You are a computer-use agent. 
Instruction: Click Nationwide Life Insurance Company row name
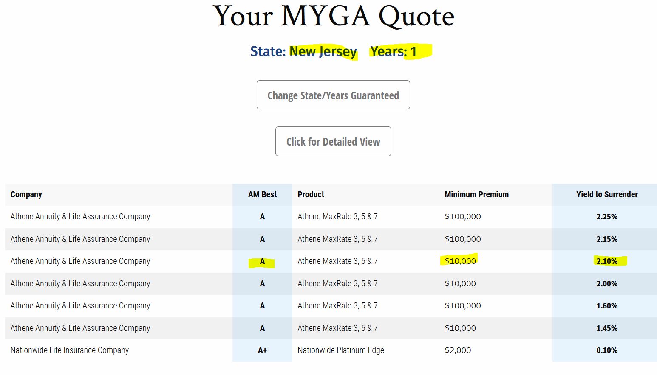coord(70,350)
